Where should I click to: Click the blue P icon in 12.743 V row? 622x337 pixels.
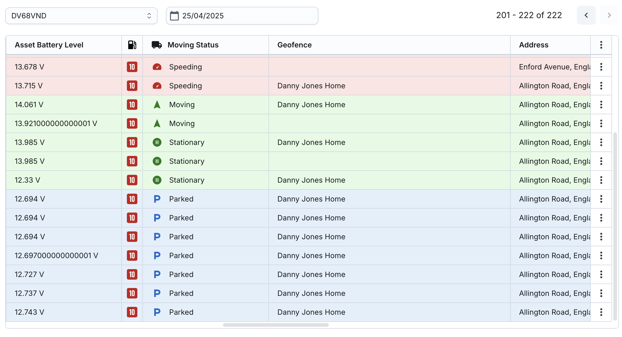157,312
